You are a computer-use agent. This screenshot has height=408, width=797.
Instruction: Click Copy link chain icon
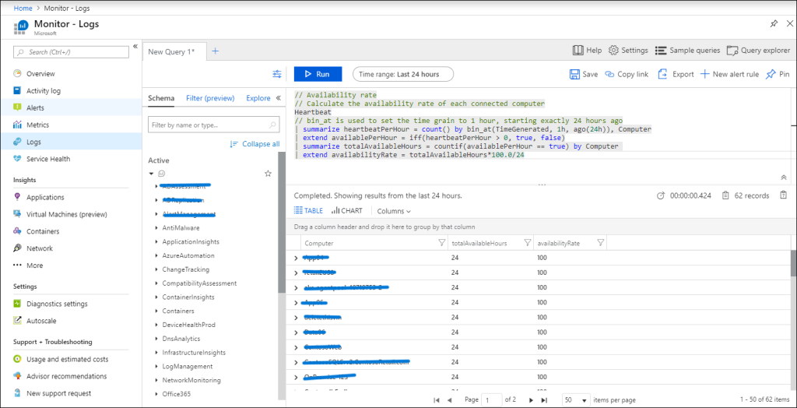pyautogui.click(x=610, y=74)
